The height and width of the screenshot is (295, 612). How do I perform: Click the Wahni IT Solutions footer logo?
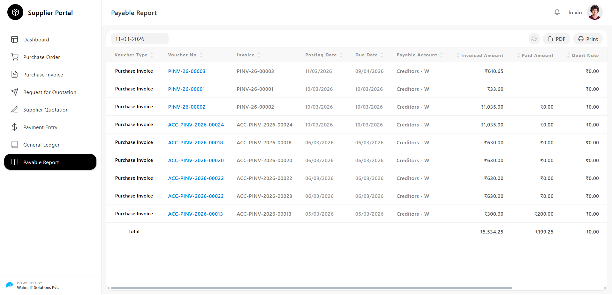10,285
